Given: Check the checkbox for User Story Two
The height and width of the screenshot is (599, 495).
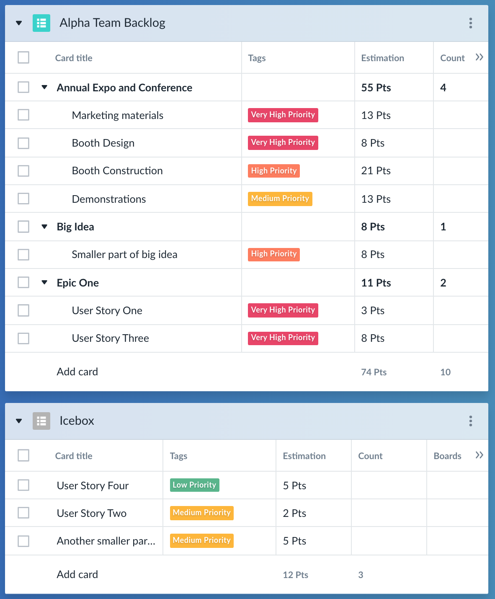Looking at the screenshot, I should 23,513.
